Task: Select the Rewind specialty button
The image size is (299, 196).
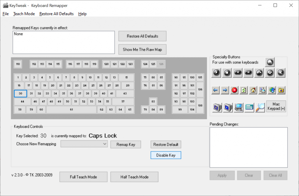Action: (x=237, y=73)
